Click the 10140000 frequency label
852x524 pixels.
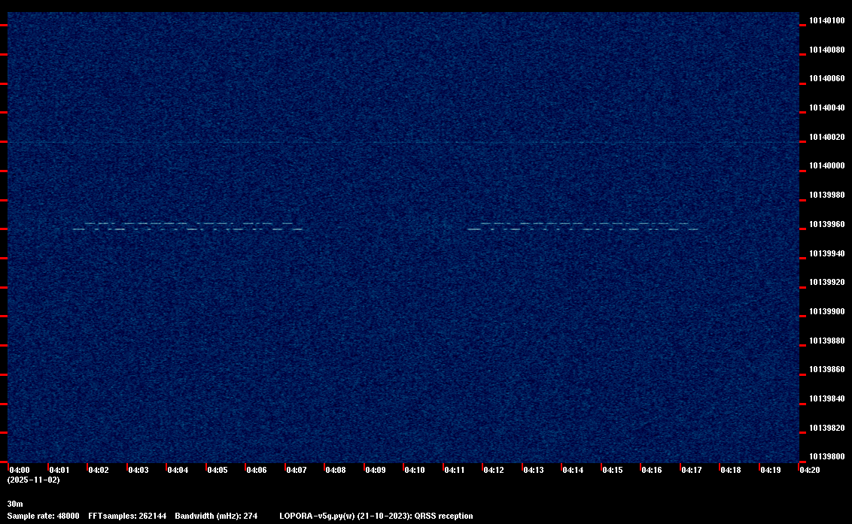pos(827,166)
